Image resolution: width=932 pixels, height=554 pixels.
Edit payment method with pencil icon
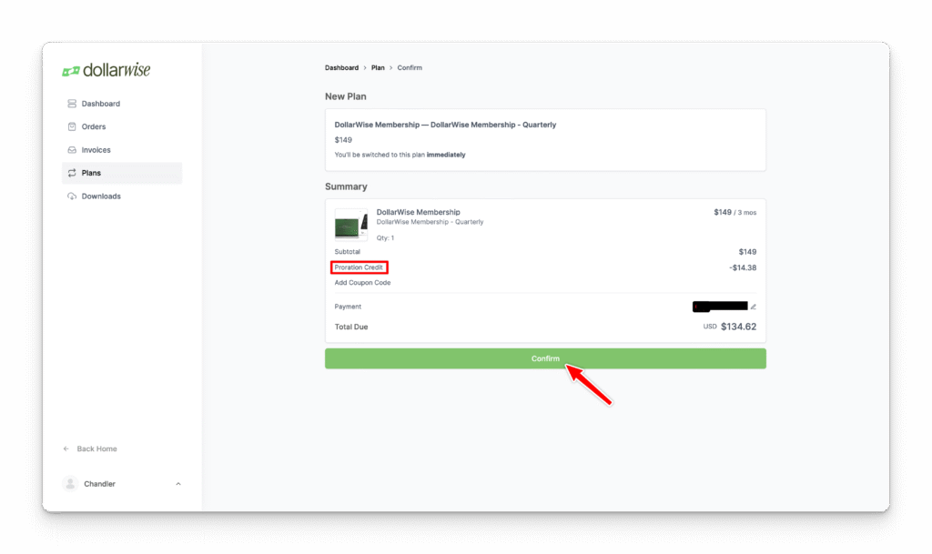753,307
